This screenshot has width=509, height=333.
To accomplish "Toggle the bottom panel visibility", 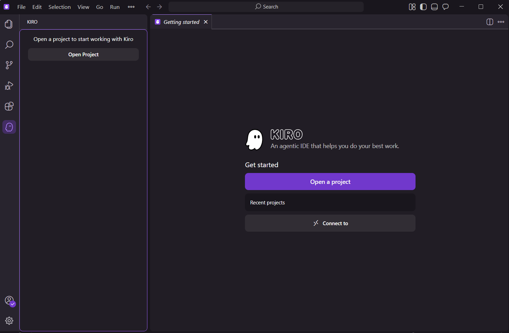I will coord(434,7).
